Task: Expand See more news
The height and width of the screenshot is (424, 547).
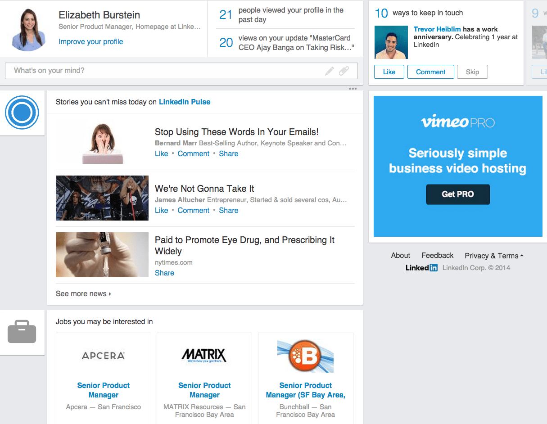Action: pos(83,293)
